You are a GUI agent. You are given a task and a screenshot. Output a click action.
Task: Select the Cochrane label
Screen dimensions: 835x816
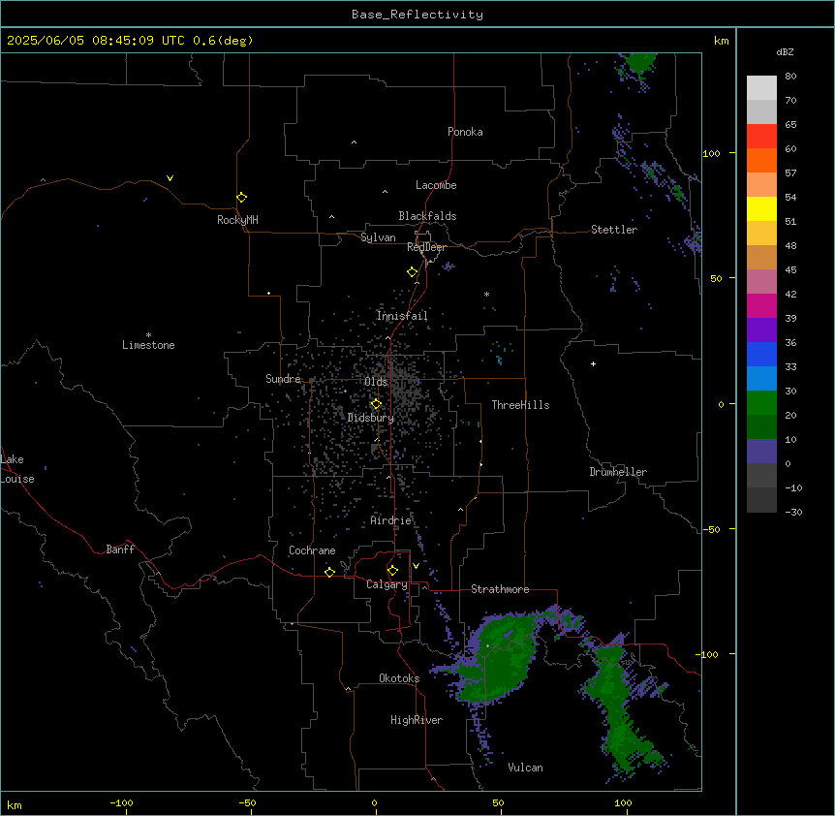coord(312,550)
